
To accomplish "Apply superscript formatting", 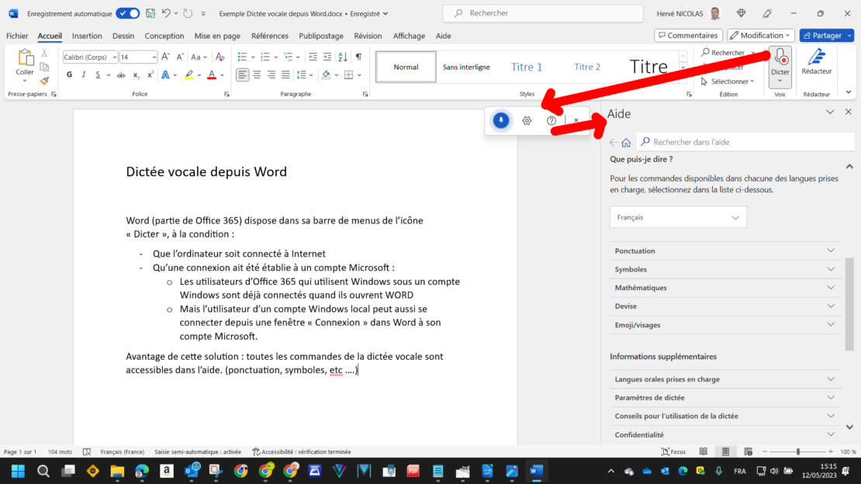I will [150, 74].
